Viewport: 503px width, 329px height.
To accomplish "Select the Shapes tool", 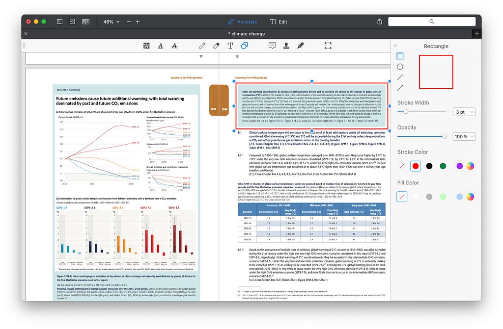I will 245,46.
